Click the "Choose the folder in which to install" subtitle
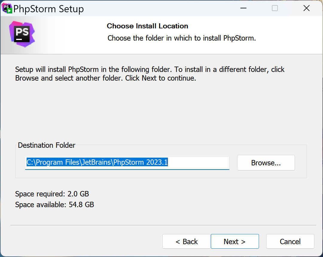Screen dimensions: 323x257 coord(182,38)
